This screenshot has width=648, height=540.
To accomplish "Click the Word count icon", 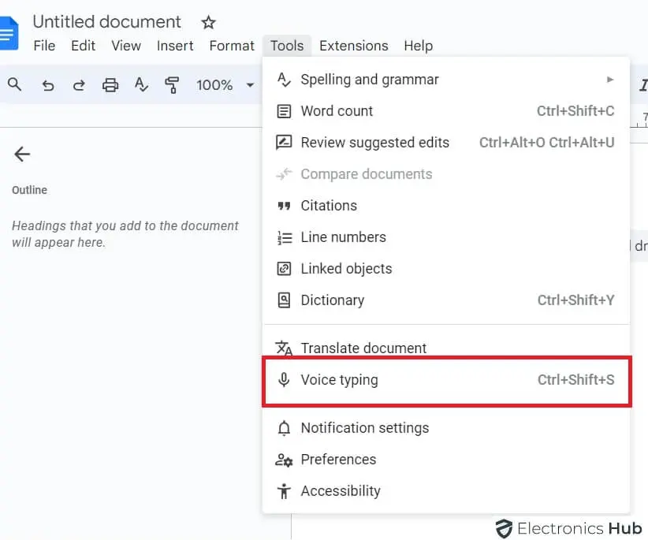I will (x=284, y=111).
